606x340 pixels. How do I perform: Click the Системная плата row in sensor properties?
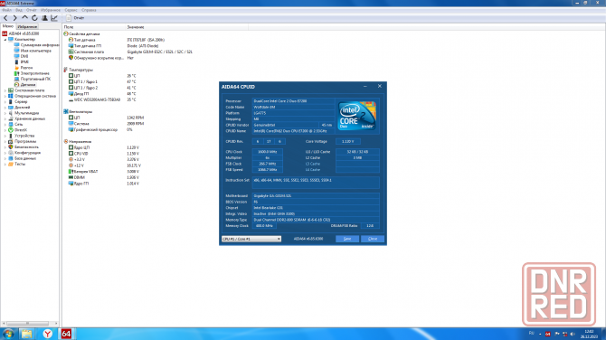pyautogui.click(x=130, y=52)
